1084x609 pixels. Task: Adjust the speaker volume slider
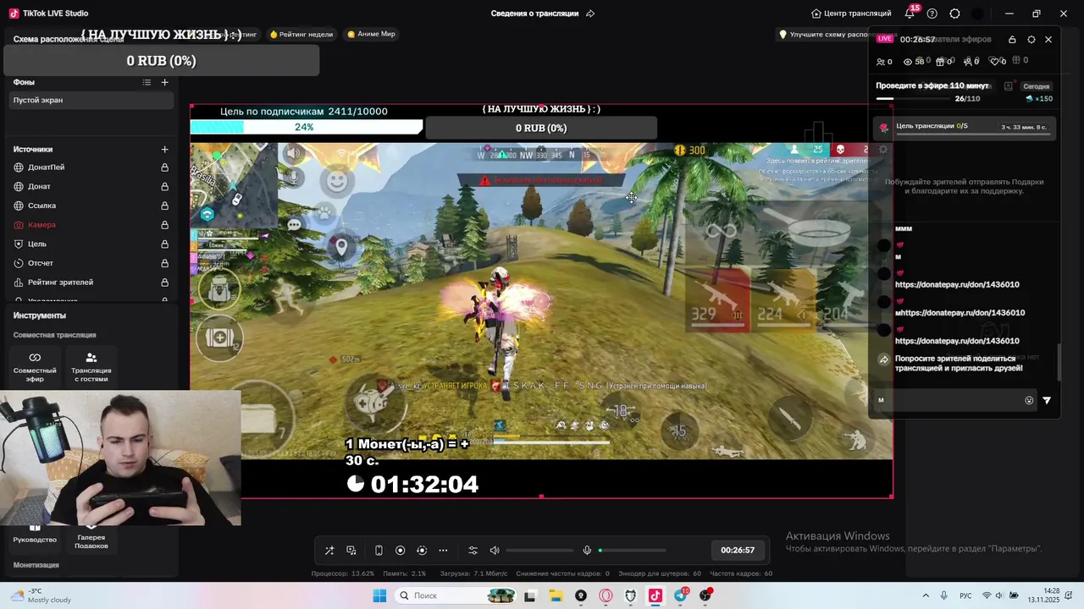point(539,551)
